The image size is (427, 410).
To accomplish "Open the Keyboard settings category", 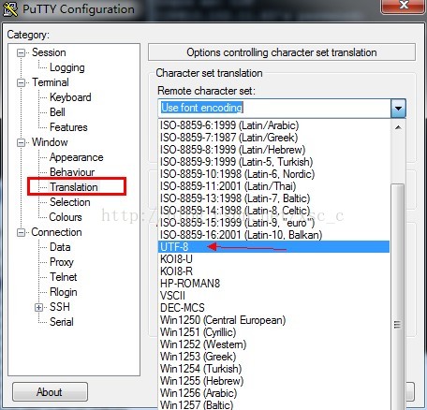I will pos(70,97).
